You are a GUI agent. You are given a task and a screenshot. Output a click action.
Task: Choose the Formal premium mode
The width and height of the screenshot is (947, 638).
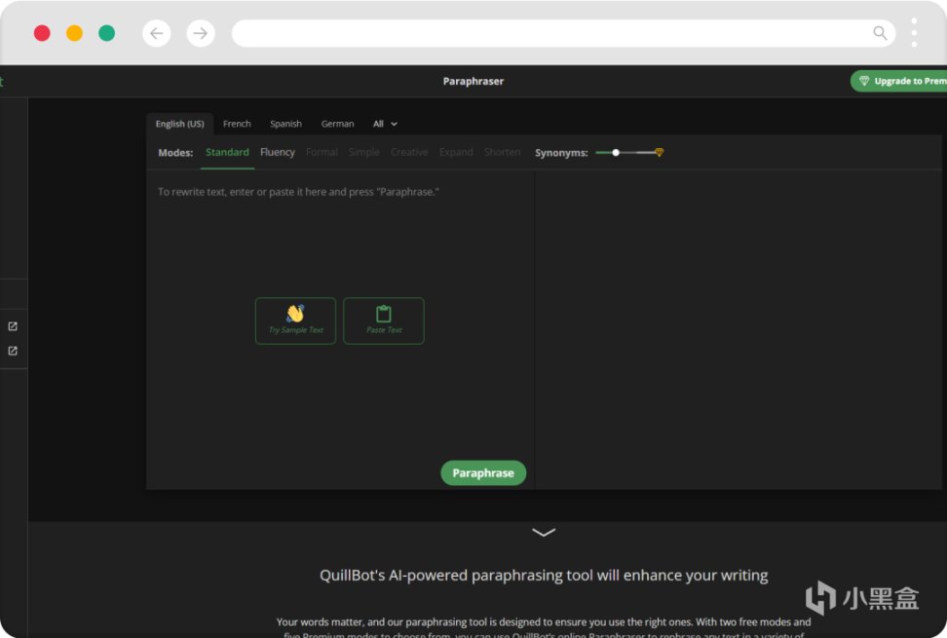pyautogui.click(x=322, y=152)
